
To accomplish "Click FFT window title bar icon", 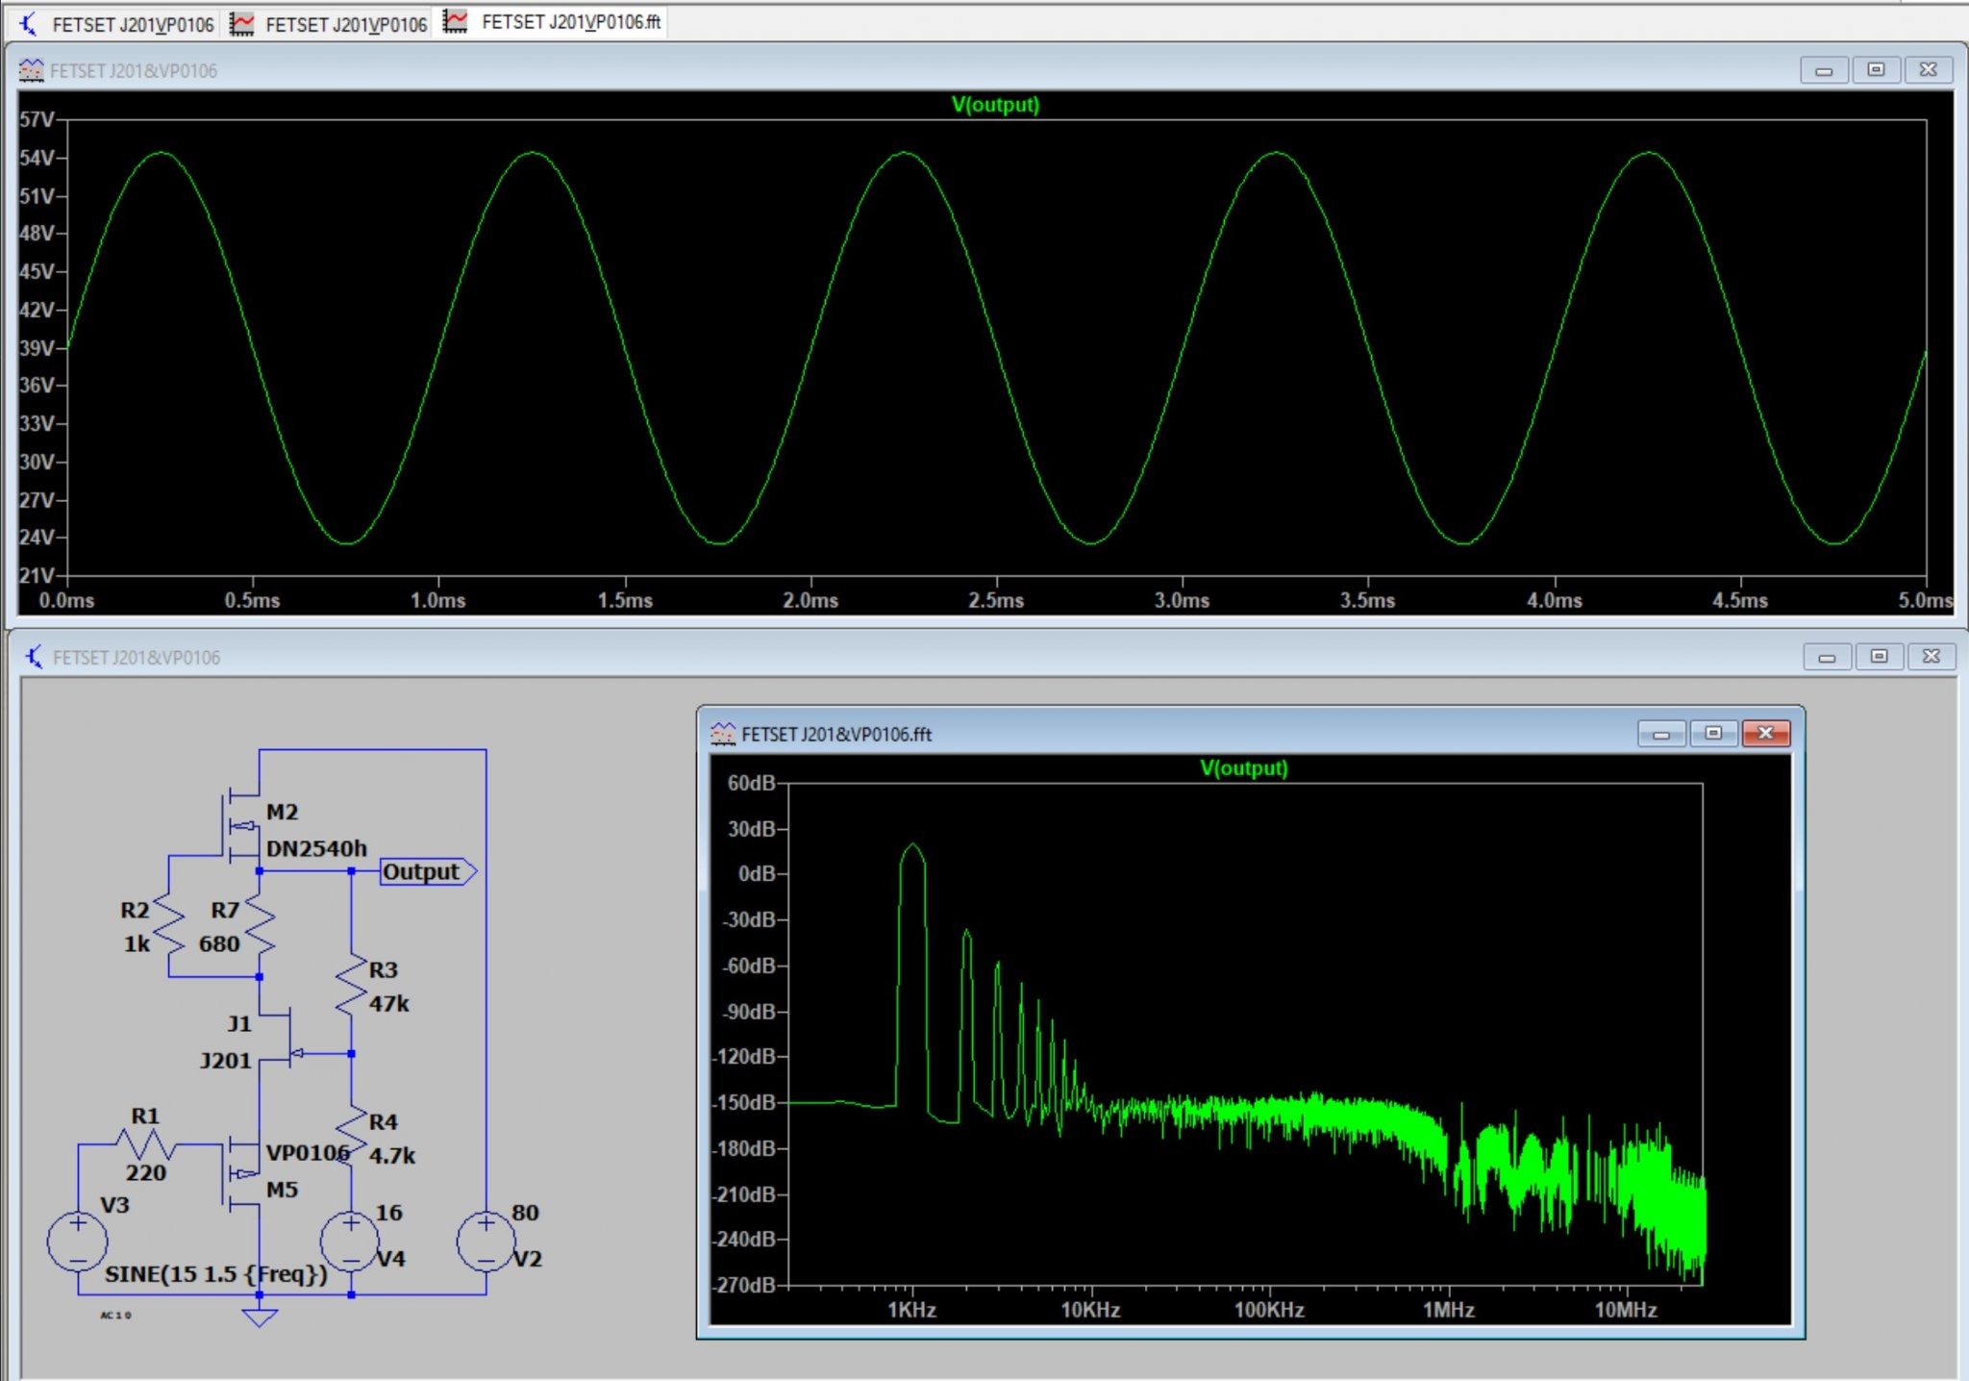I will tap(722, 734).
